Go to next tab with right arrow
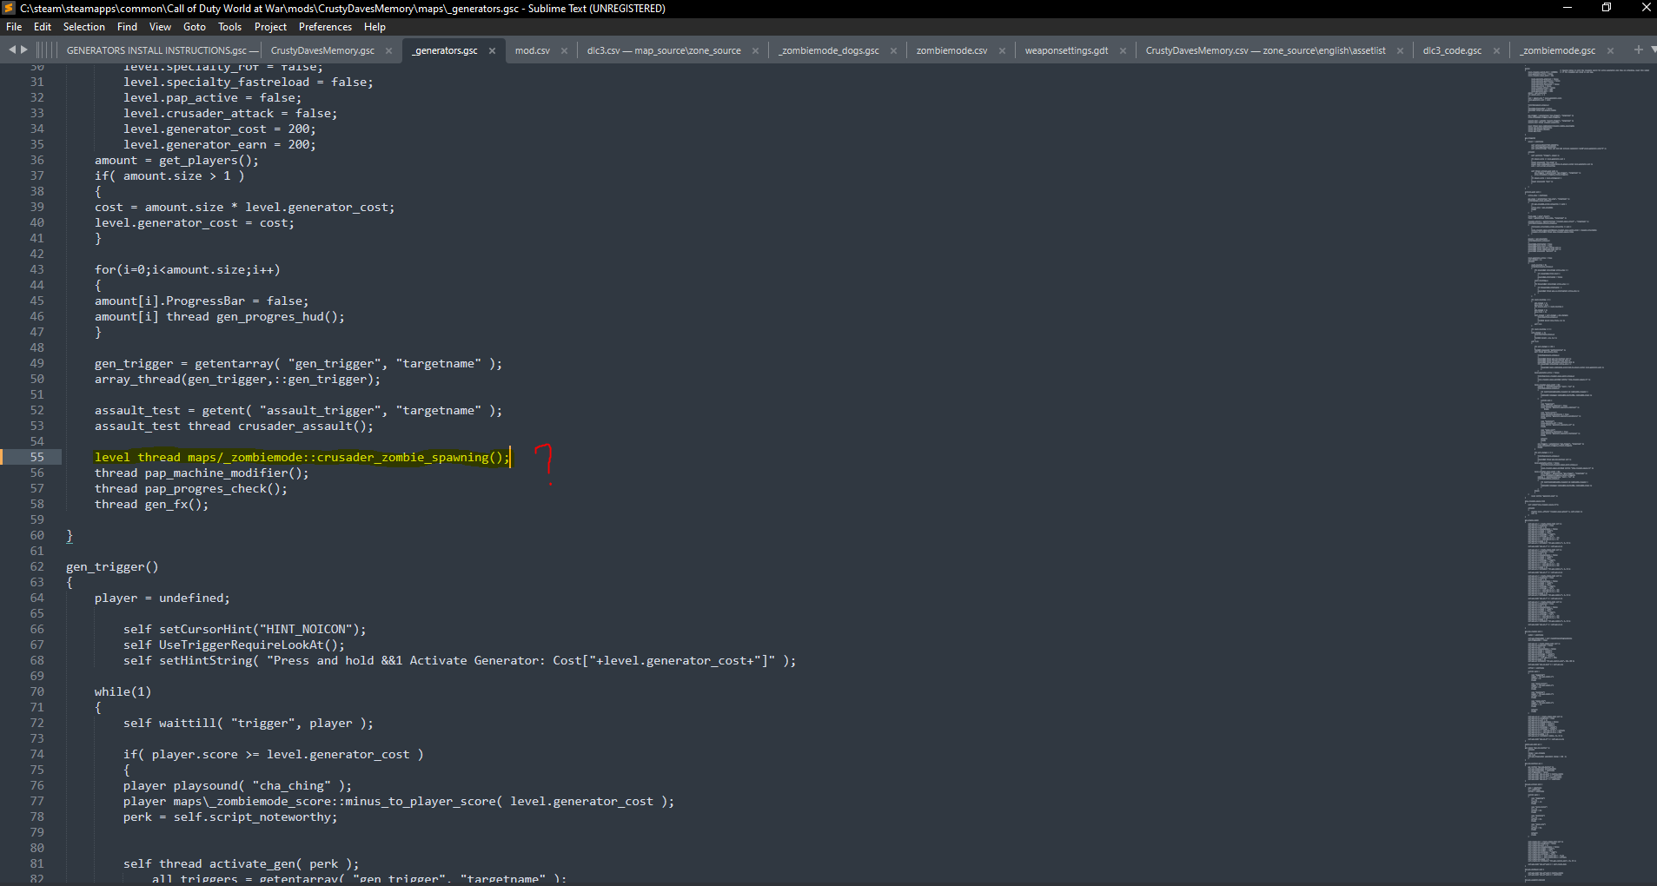Image resolution: width=1657 pixels, height=886 pixels. 24,50
